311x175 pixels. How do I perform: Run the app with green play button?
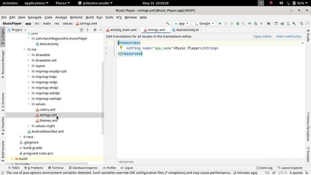220,23
